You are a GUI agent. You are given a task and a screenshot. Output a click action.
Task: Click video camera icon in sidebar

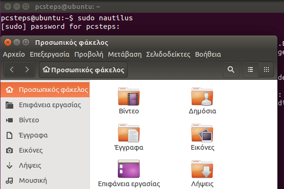9,120
